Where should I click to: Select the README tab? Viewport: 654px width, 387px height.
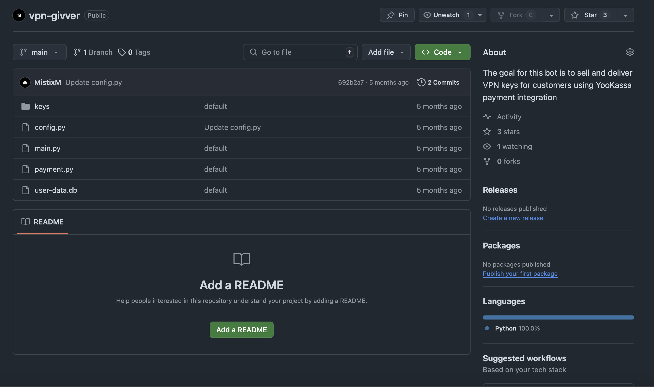tap(42, 222)
